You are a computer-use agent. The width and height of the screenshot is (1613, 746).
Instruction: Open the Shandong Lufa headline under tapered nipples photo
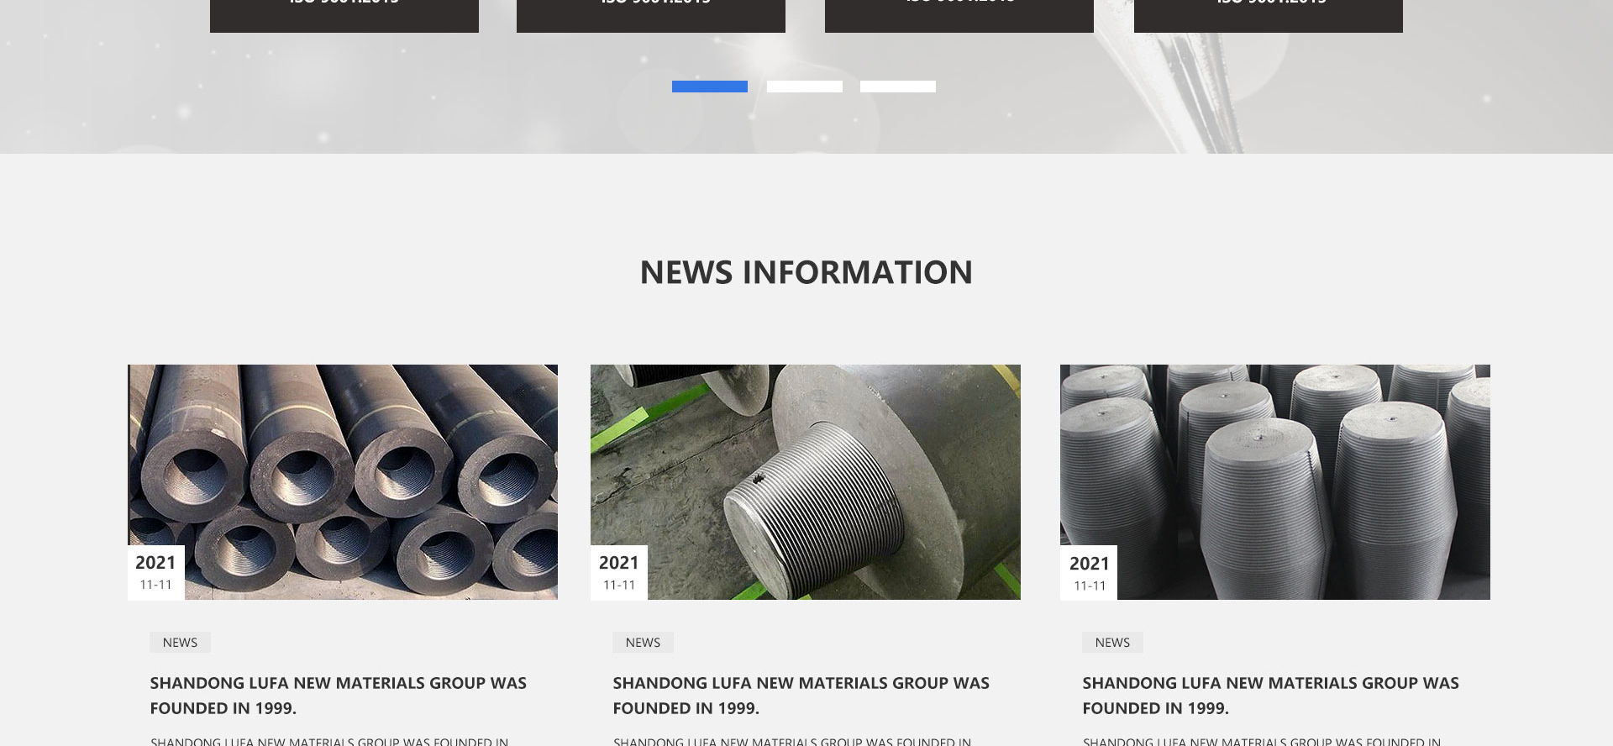click(x=1270, y=695)
